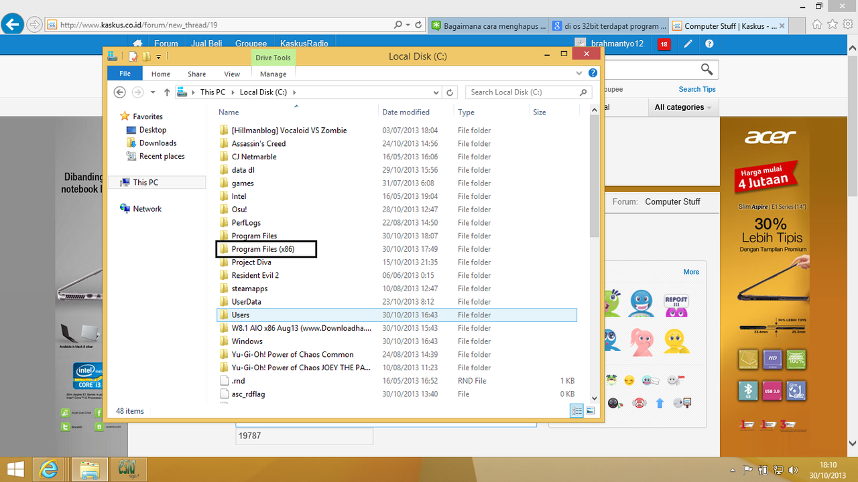858x482 pixels.
Task: Click Internet Explorer refresh icon in address bar
Action: point(419,25)
